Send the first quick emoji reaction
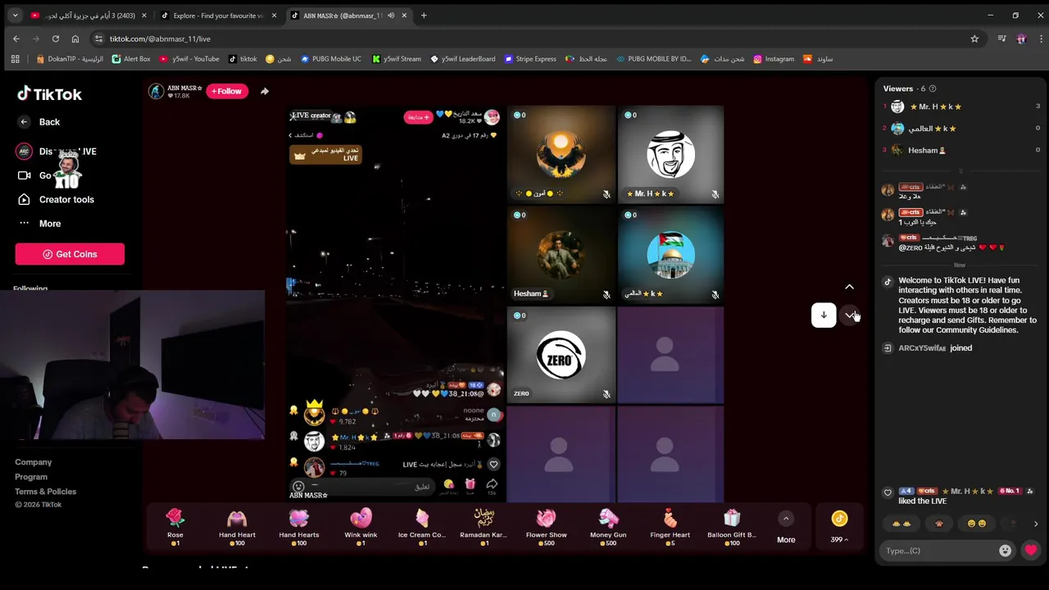The height and width of the screenshot is (590, 1049). point(901,524)
